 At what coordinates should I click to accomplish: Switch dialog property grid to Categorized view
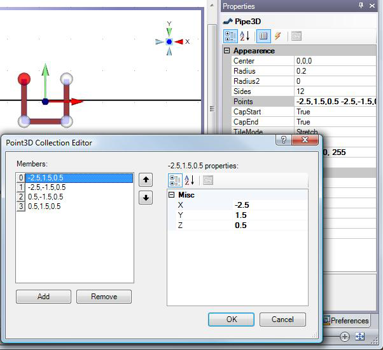[175, 180]
